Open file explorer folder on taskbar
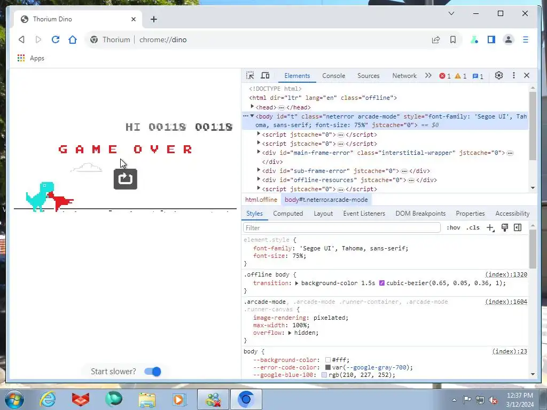547x410 pixels. (x=147, y=399)
